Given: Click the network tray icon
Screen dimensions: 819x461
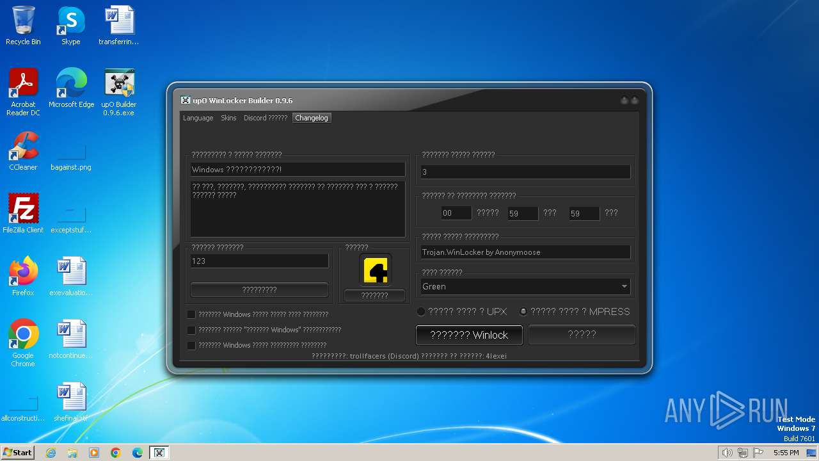Looking at the screenshot, I should [x=743, y=453].
